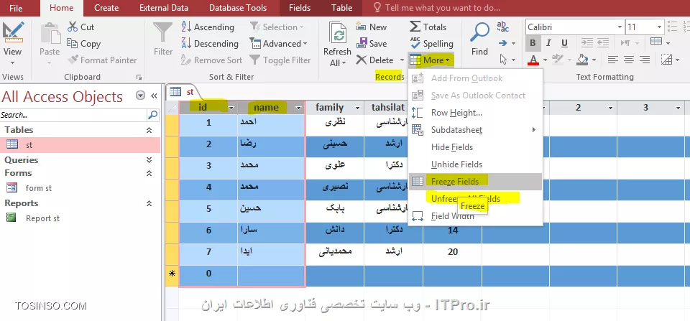The height and width of the screenshot is (321, 690).
Task: Click the background fill color bucket
Action: coord(582,60)
